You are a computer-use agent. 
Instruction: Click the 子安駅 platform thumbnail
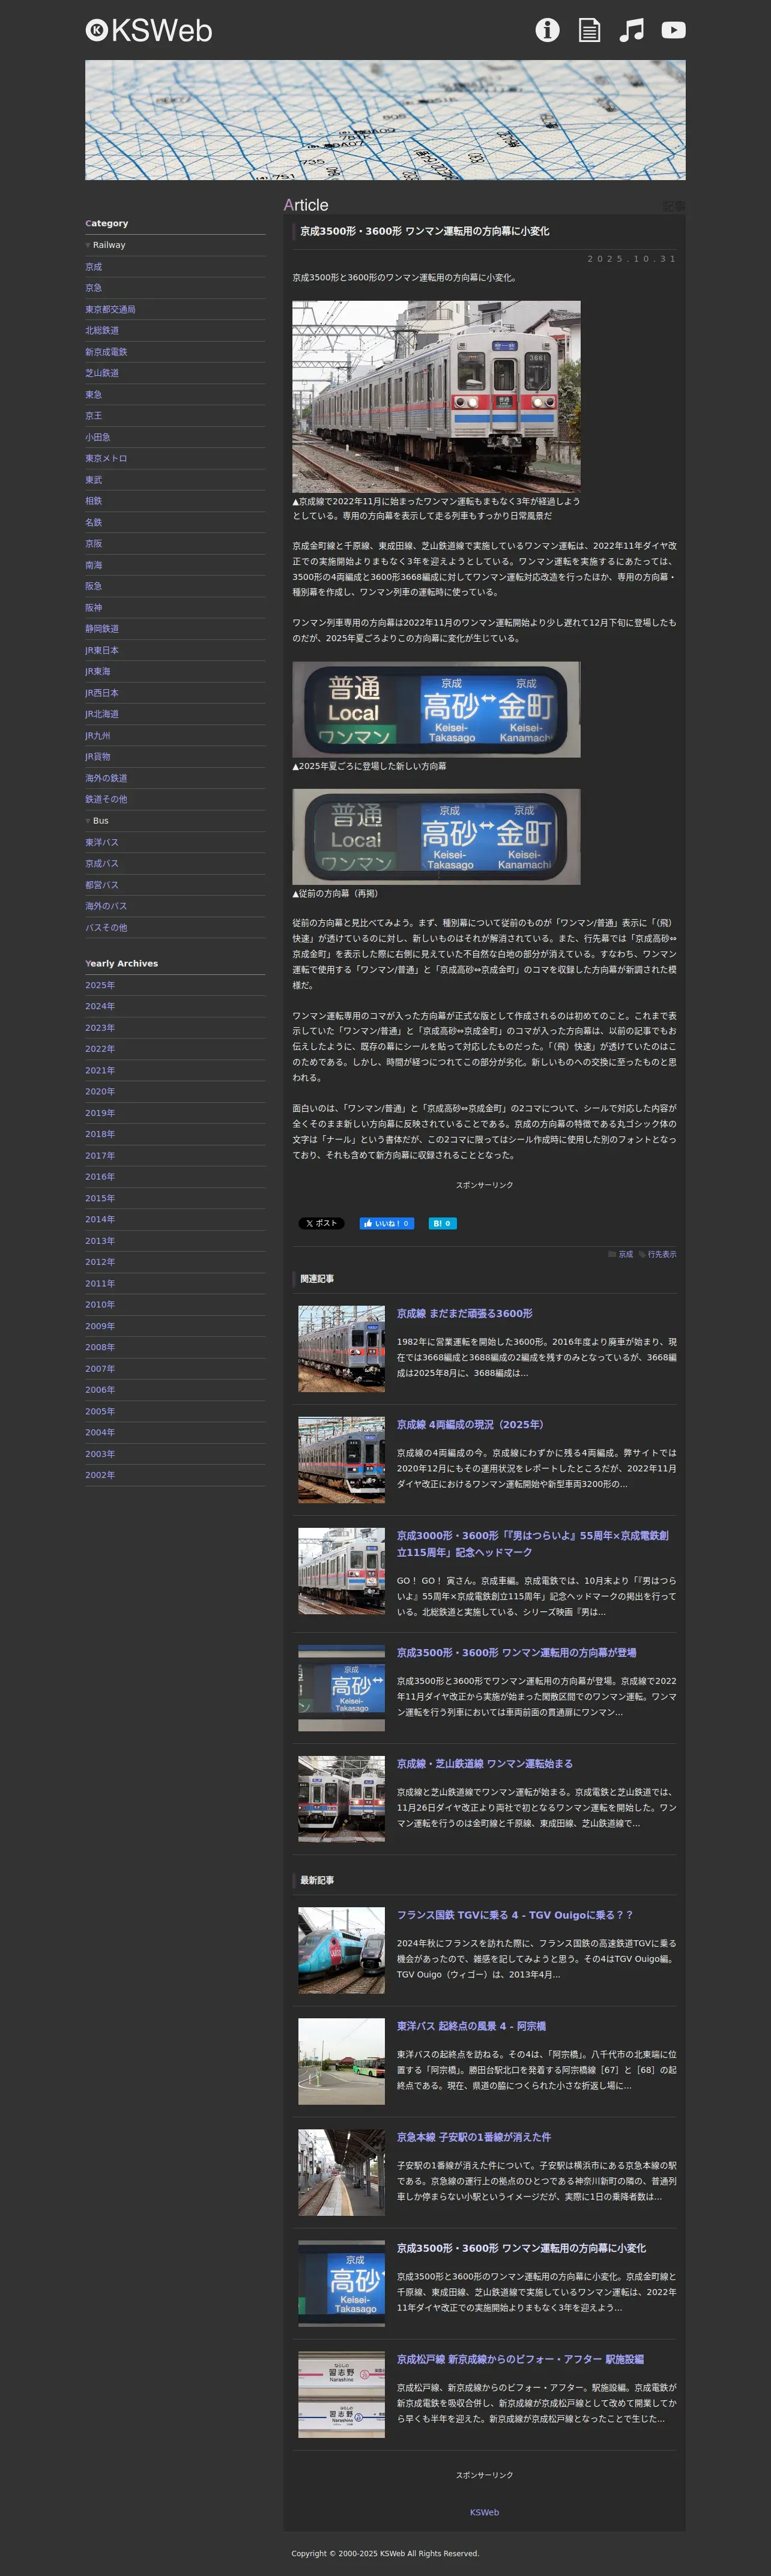(341, 2172)
